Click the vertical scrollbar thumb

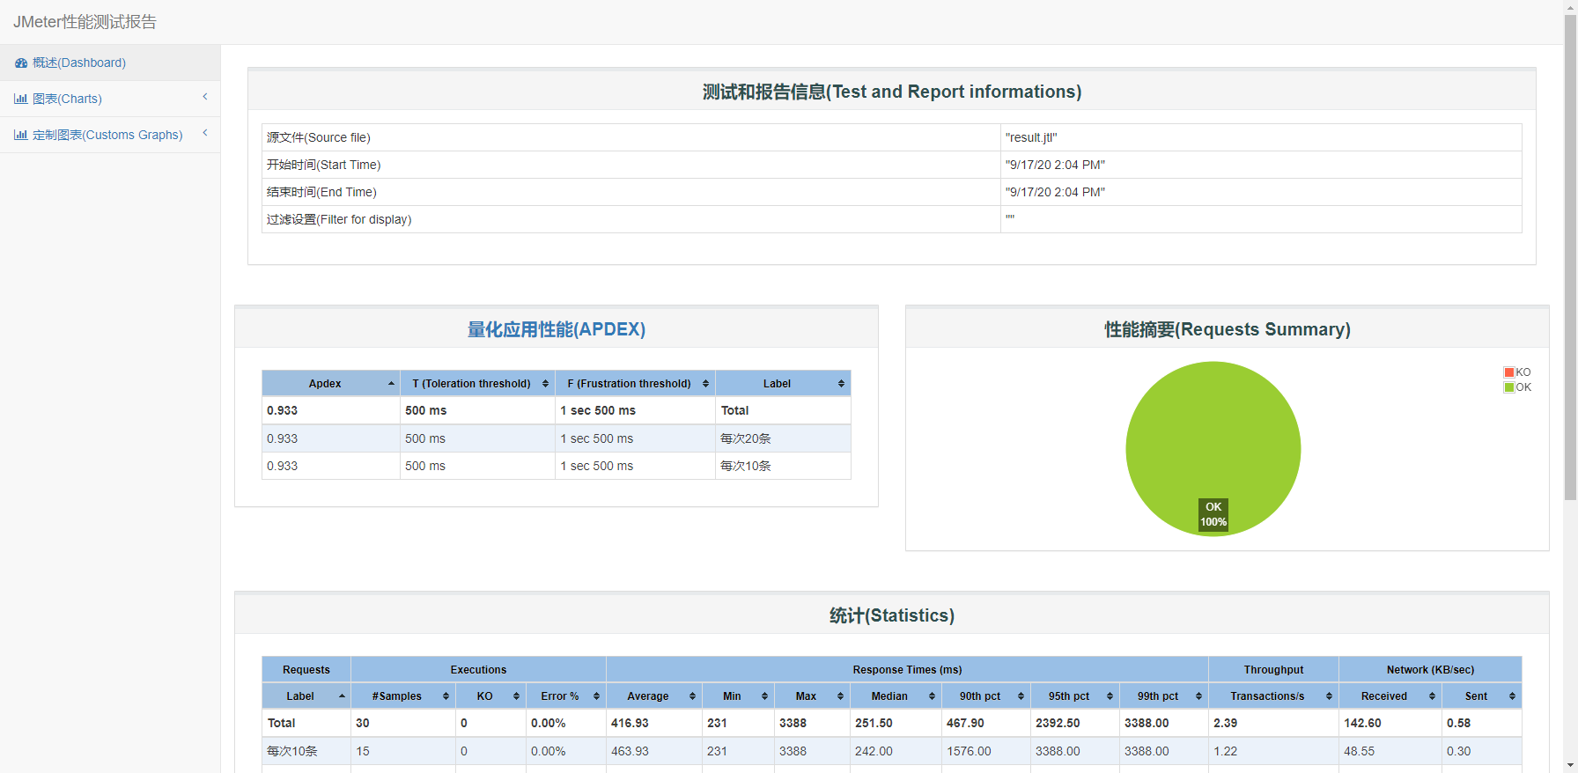tap(1570, 258)
